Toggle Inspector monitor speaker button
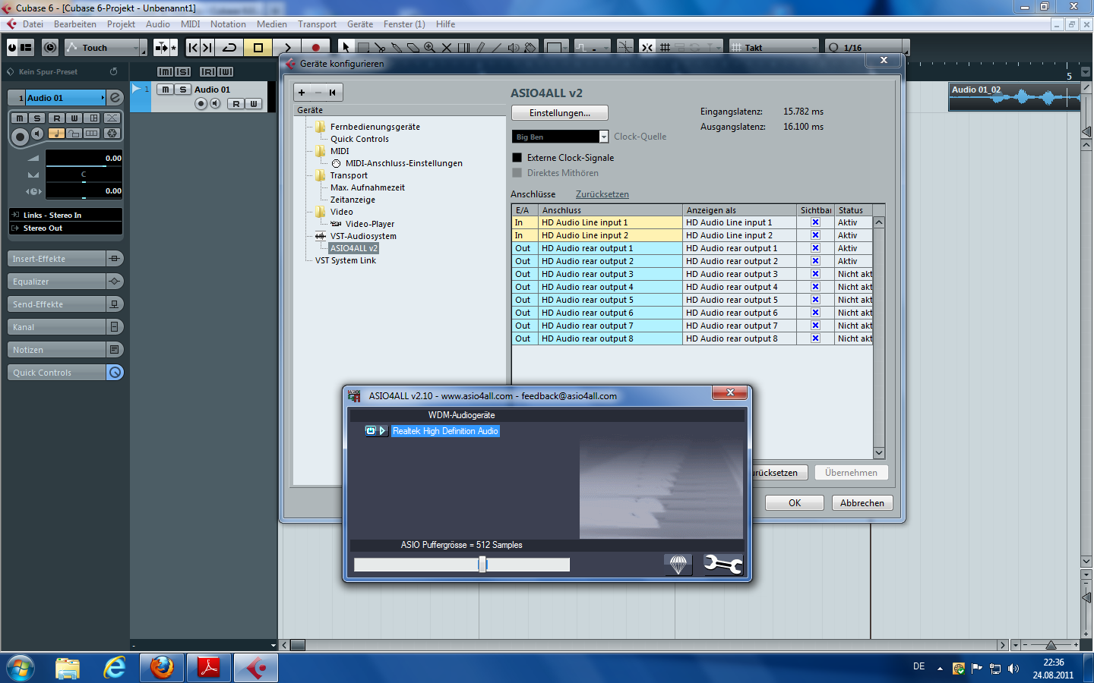1094x683 pixels. tap(37, 134)
